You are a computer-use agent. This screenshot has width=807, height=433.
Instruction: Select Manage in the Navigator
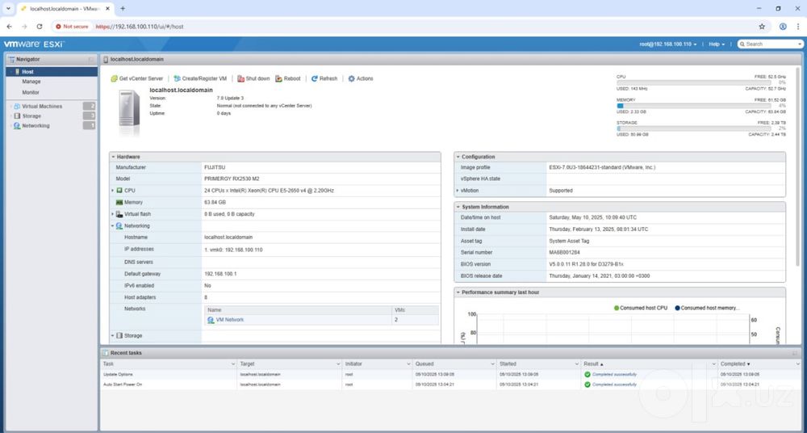pos(31,82)
